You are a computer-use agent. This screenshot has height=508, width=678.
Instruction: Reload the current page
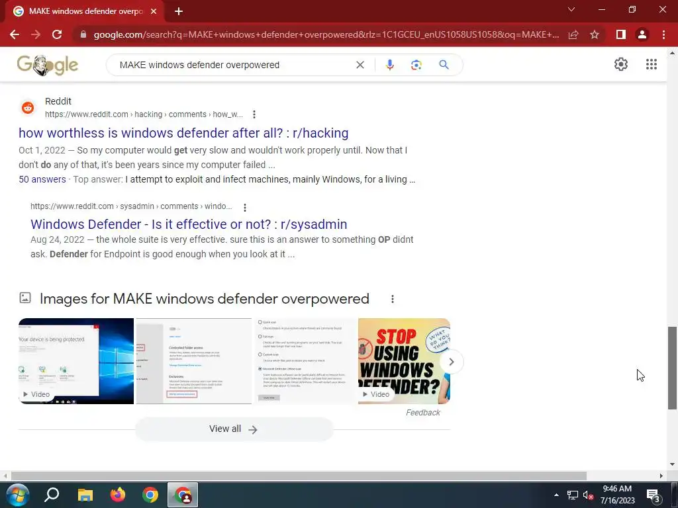tap(57, 34)
